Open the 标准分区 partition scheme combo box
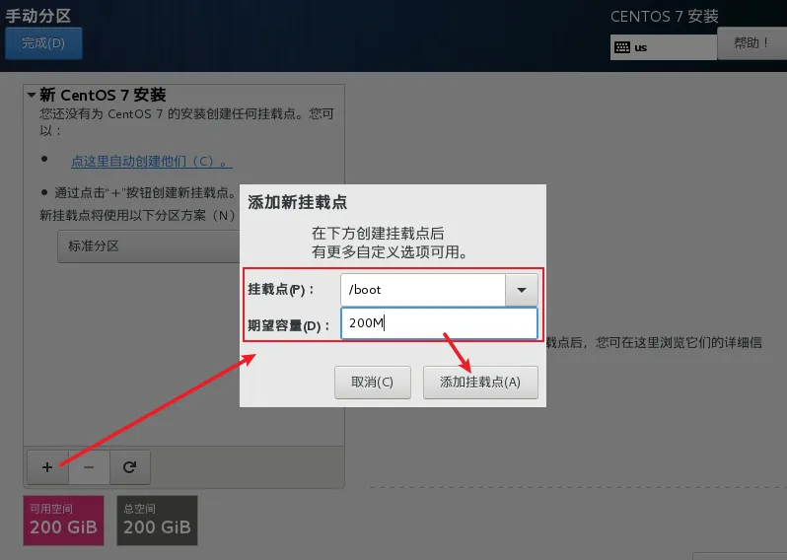Viewport: 787px width, 560px height. pos(149,246)
